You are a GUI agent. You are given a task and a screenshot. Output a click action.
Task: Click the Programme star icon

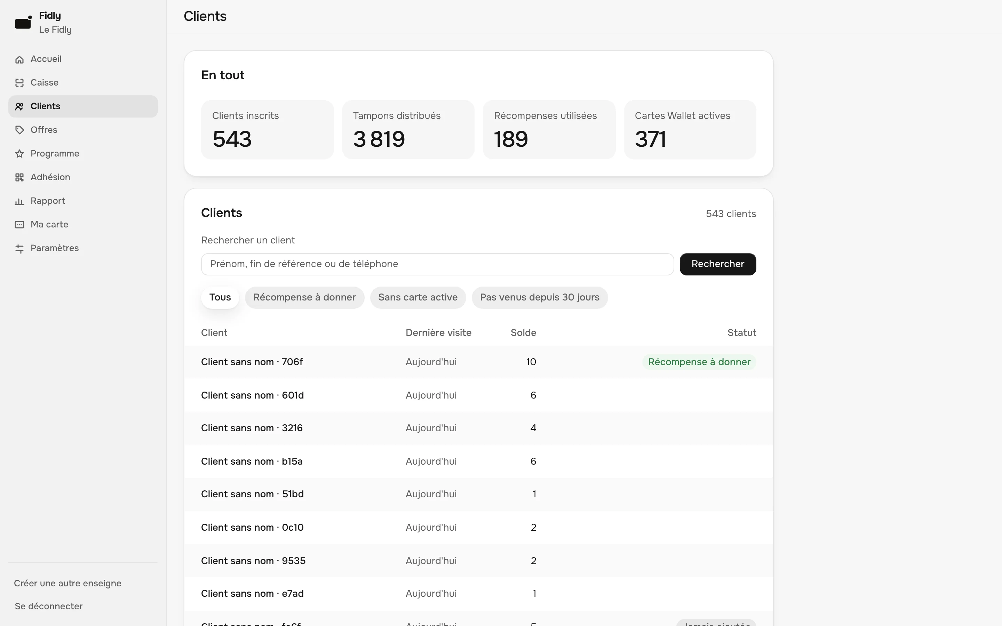click(19, 154)
